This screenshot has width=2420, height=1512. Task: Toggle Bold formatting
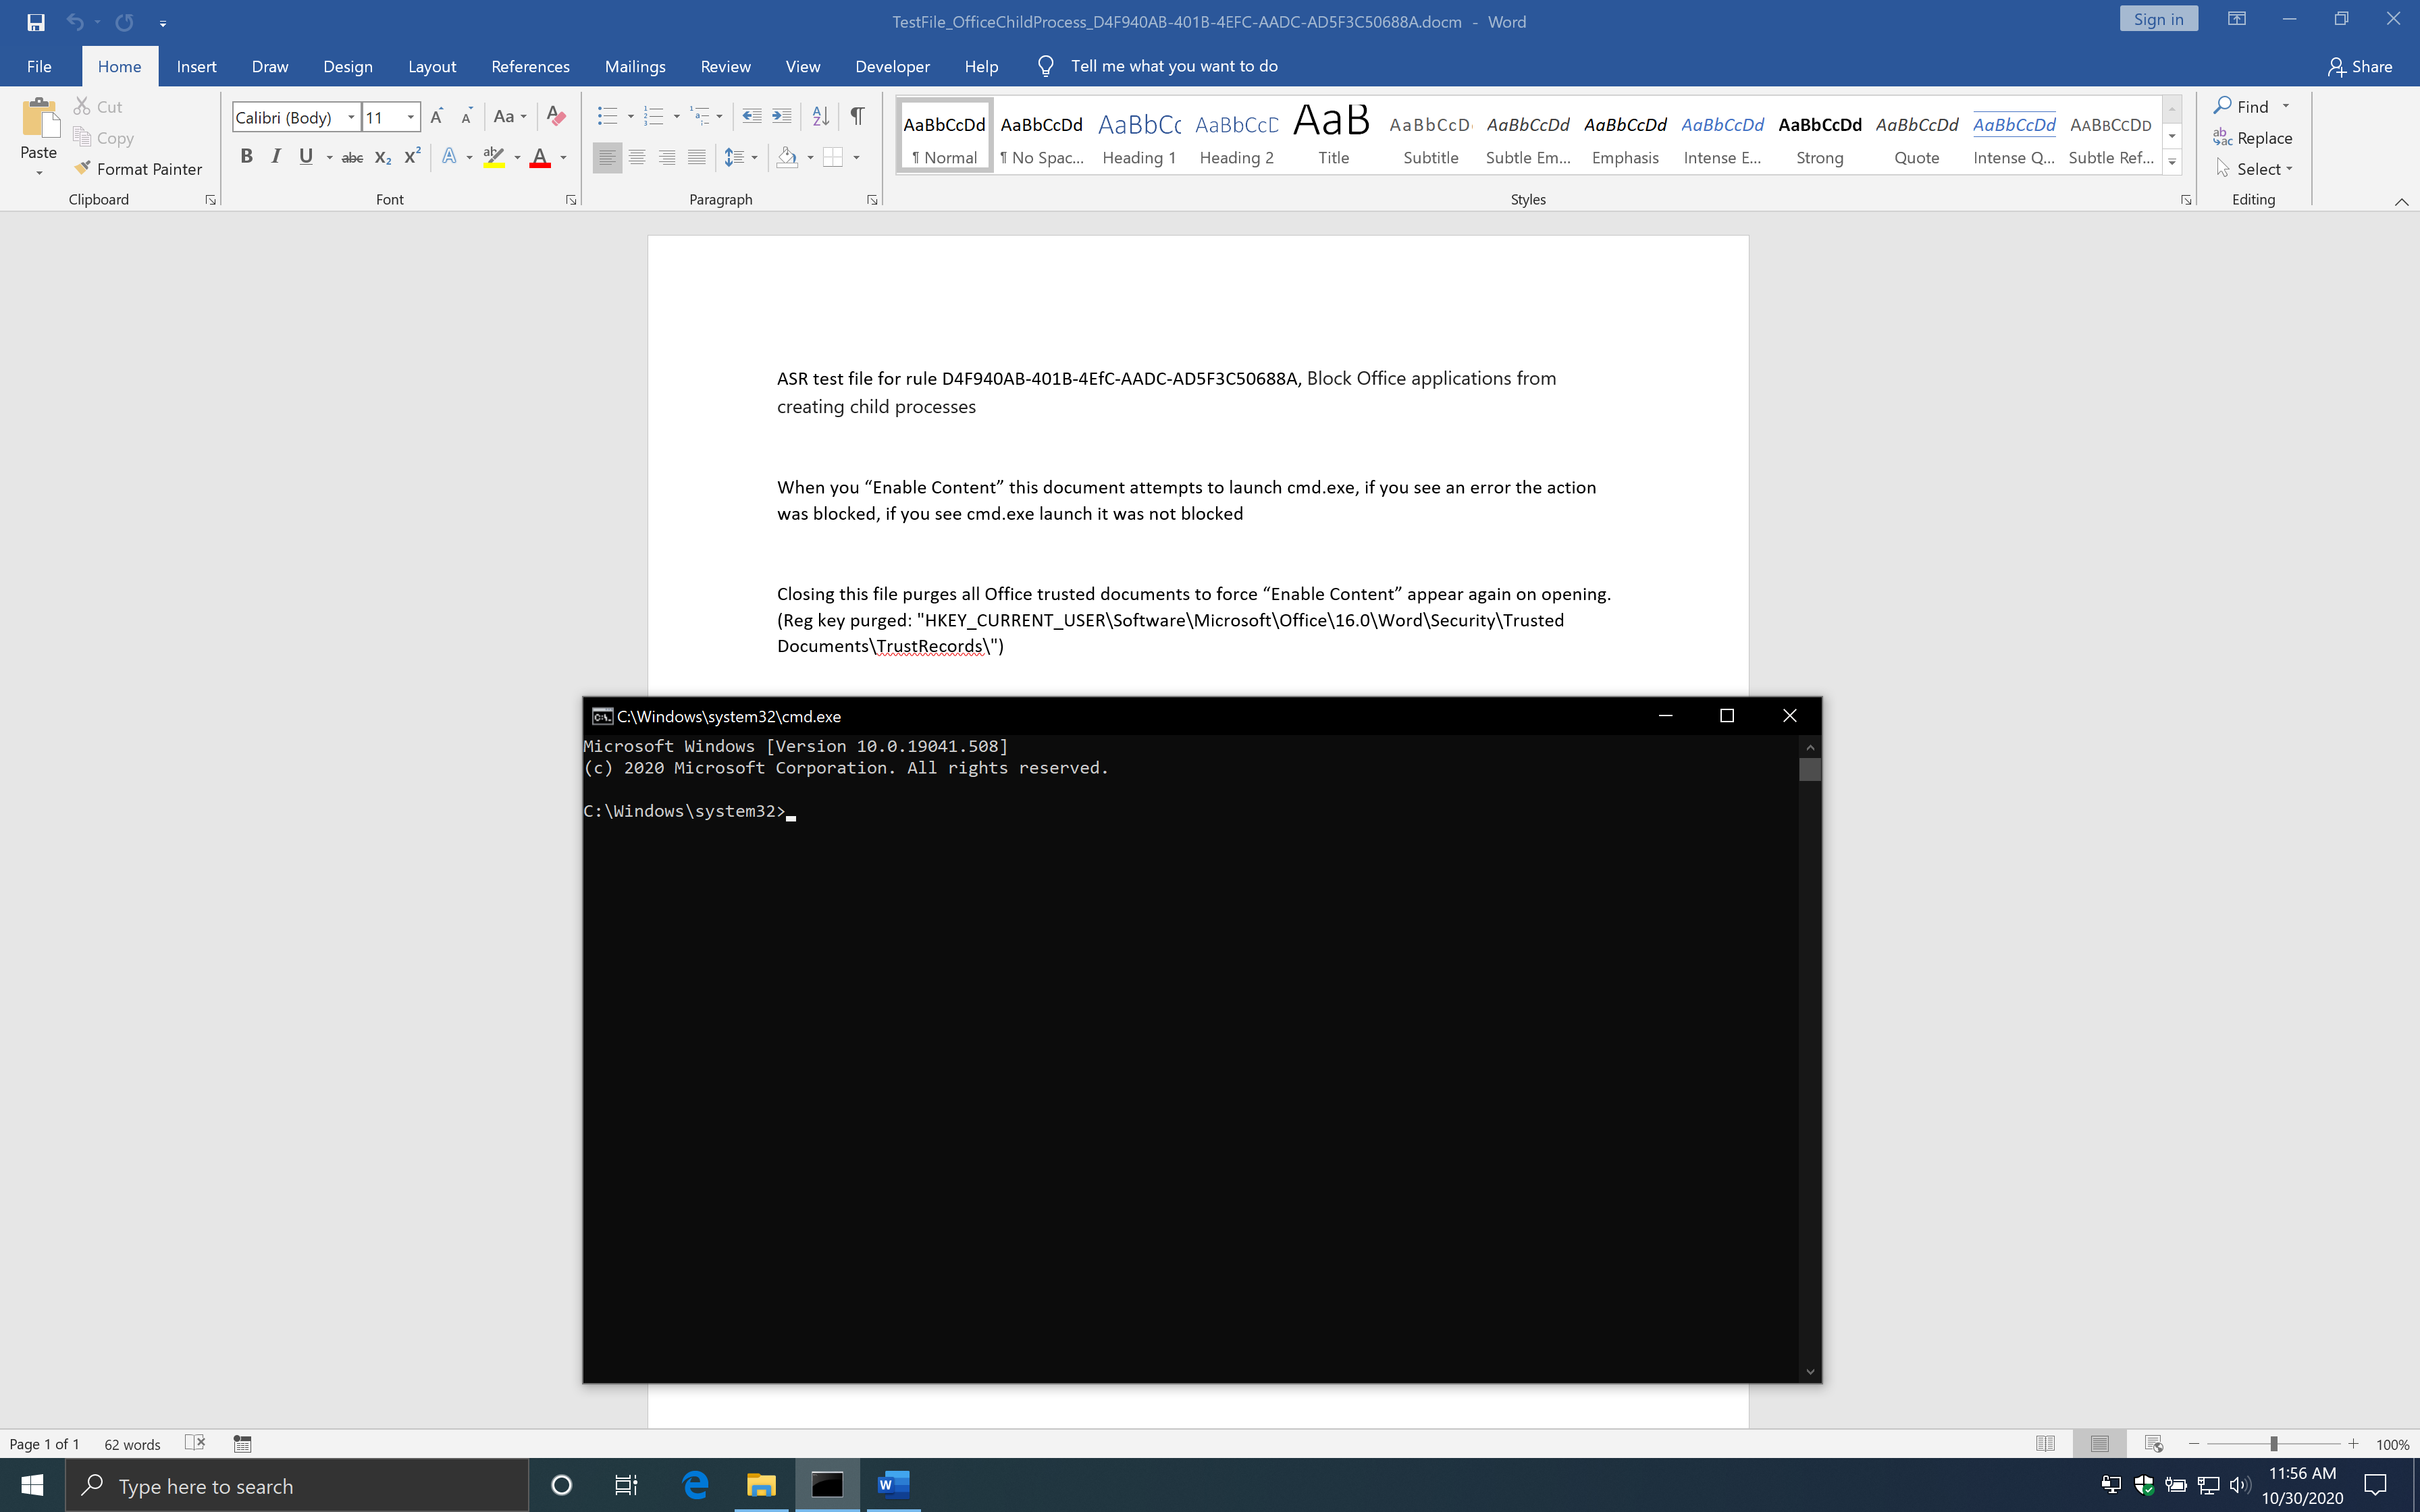(246, 156)
